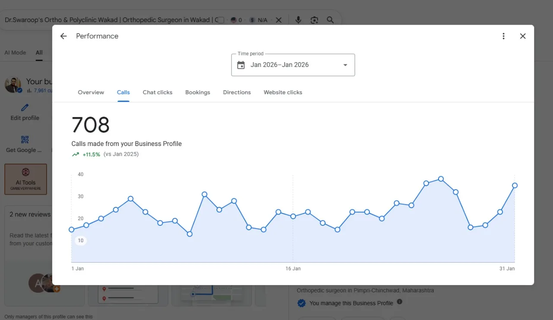The height and width of the screenshot is (320, 553).
Task: Click the calendar icon in Time period
Action: [x=241, y=65]
